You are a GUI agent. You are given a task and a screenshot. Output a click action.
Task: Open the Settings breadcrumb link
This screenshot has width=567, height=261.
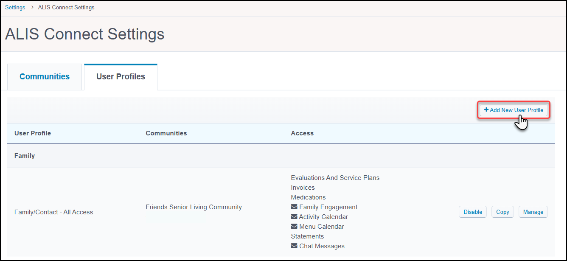click(x=15, y=7)
